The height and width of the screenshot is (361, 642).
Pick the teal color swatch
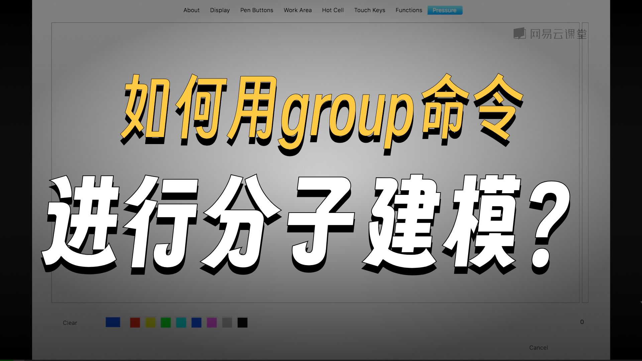[x=181, y=323]
